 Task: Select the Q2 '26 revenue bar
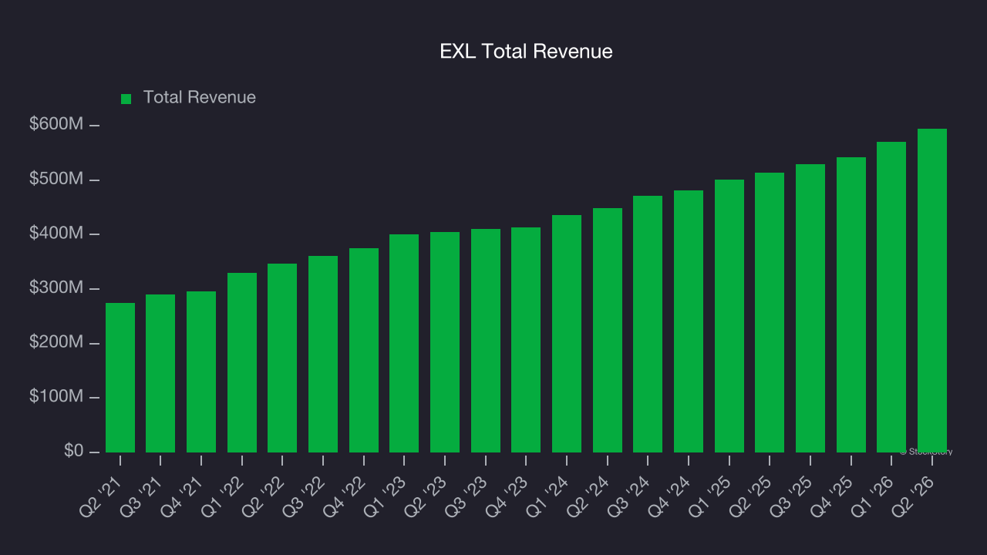[932, 291]
